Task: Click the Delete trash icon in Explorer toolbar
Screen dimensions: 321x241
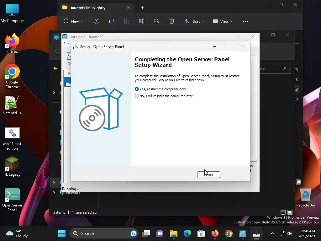Action: point(172,21)
